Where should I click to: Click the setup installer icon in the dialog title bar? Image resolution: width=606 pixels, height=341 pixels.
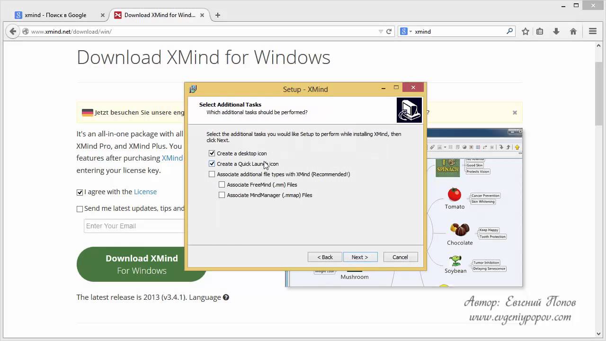[x=193, y=89]
